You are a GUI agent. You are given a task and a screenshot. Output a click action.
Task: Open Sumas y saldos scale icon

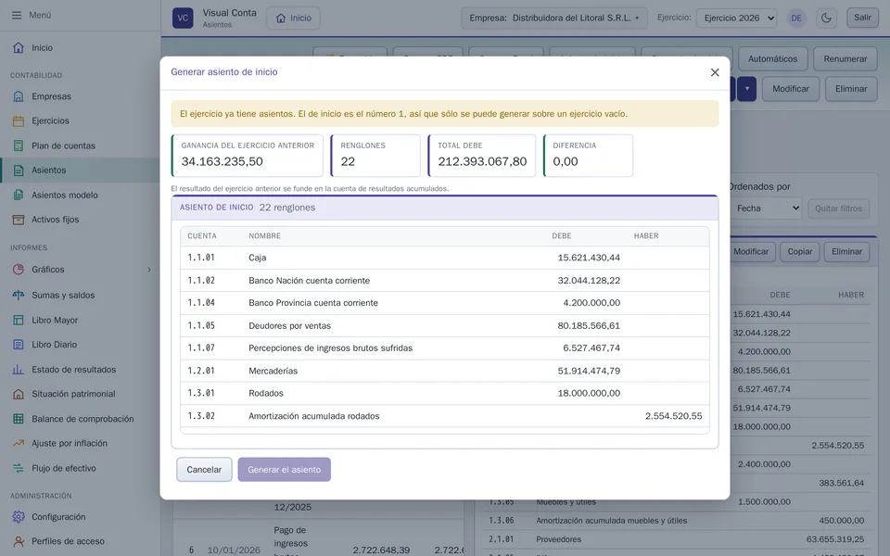click(19, 295)
